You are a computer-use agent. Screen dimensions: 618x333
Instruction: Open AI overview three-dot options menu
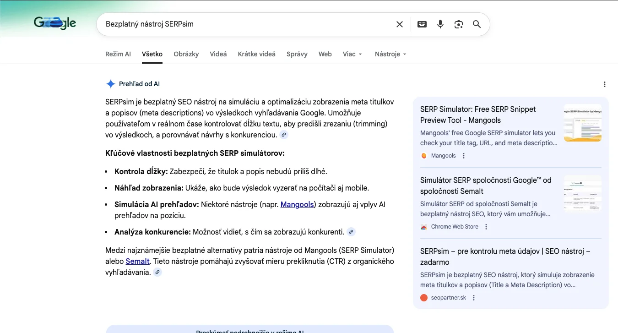coord(605,84)
